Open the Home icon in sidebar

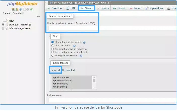(13, 9)
